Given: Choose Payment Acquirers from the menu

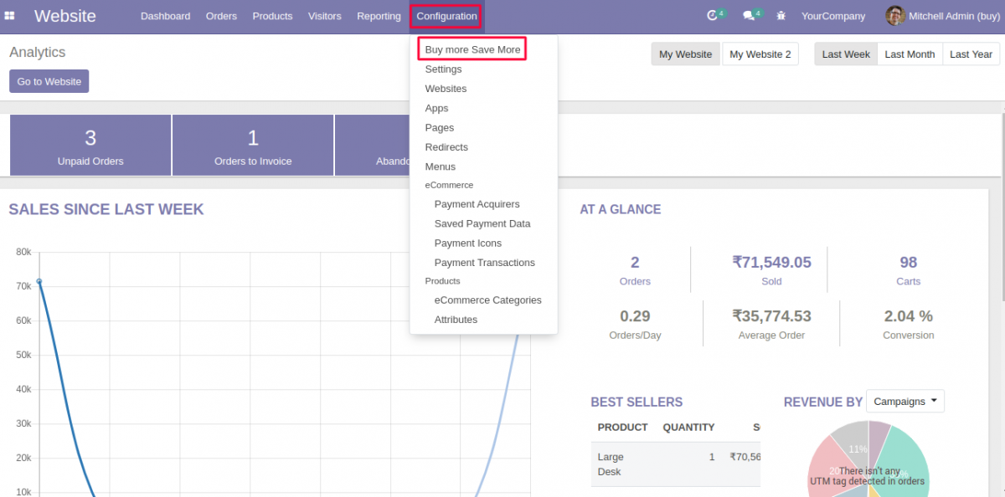Looking at the screenshot, I should [x=477, y=204].
